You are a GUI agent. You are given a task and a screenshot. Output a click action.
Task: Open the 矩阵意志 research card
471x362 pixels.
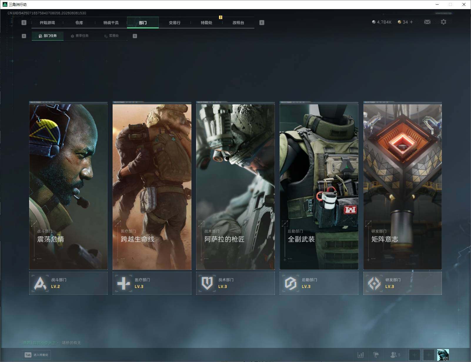pyautogui.click(x=402, y=185)
